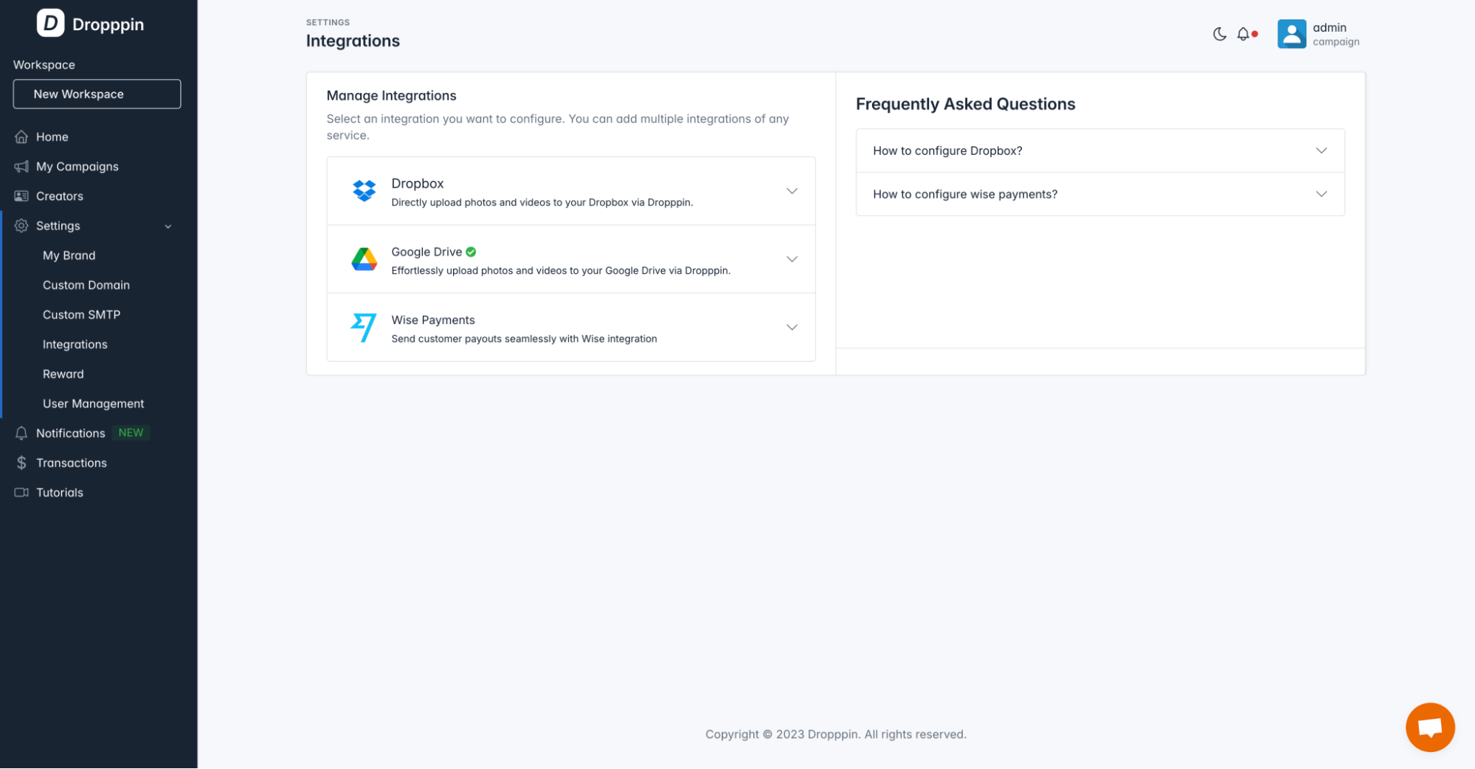The width and height of the screenshot is (1475, 769).
Task: Expand the Wise Payments integration chevron
Action: (x=791, y=328)
